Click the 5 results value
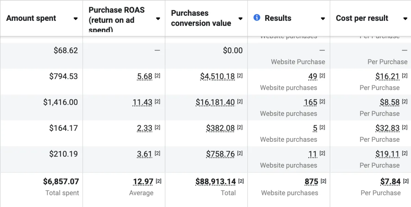411x207 pixels. click(x=315, y=128)
